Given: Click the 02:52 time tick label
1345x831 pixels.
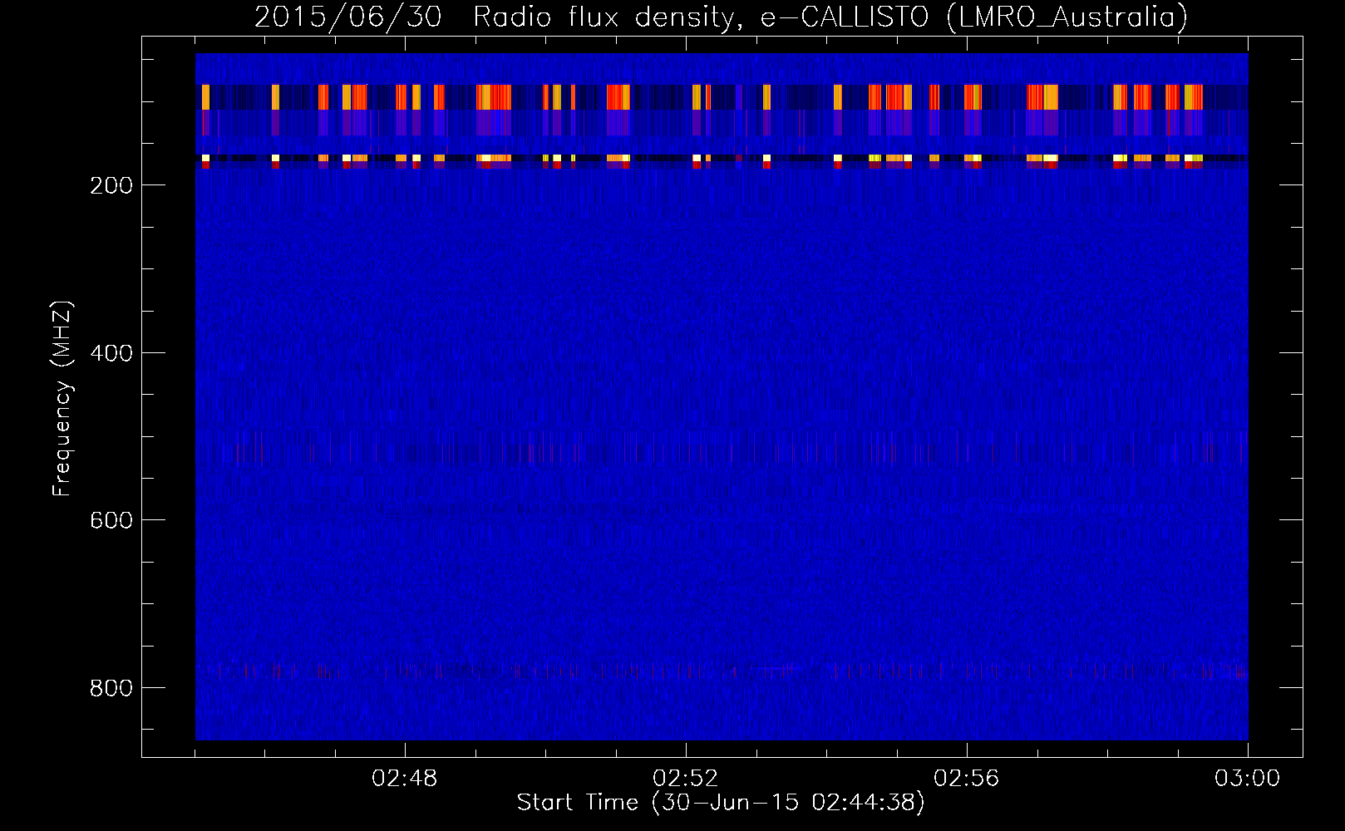Looking at the screenshot, I should (686, 779).
